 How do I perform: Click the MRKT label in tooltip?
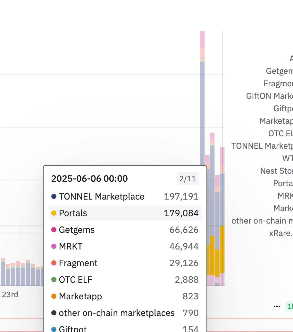point(71,247)
